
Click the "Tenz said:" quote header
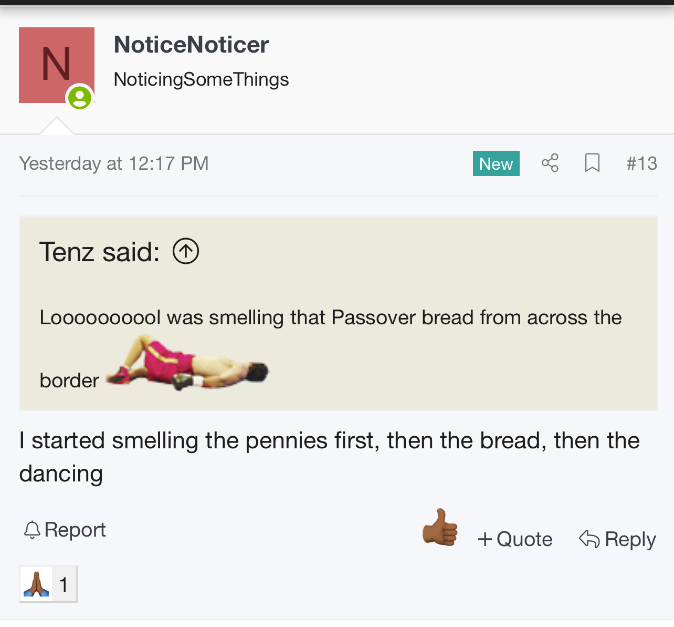point(99,252)
